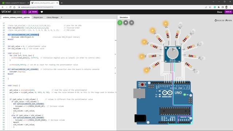Click the highlighted #if defined line 22
This screenshot has height=131, width=233.
click(23, 35)
